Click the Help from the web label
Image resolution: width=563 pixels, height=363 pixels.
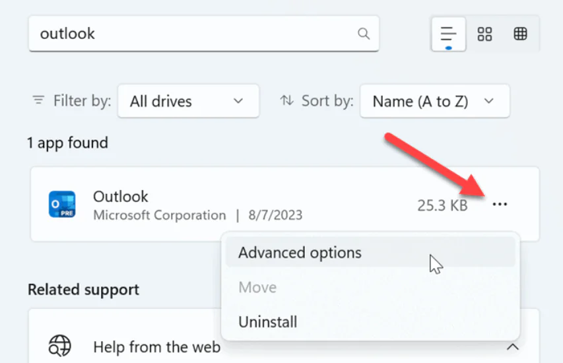point(156,346)
